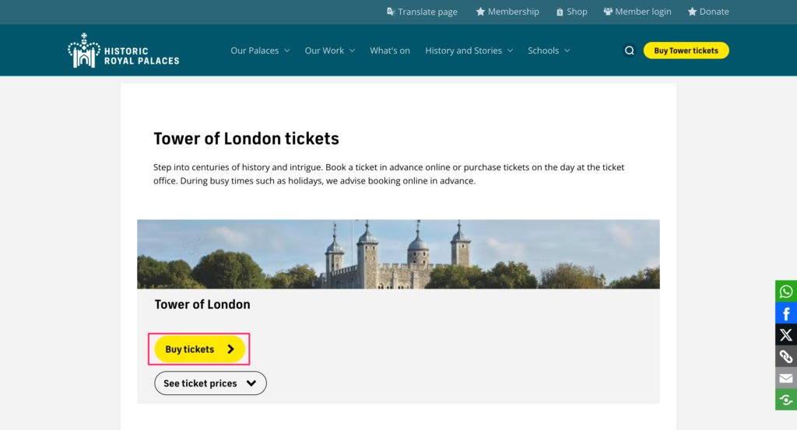The width and height of the screenshot is (797, 430).
Task: Open Member login link
Action: point(637,12)
